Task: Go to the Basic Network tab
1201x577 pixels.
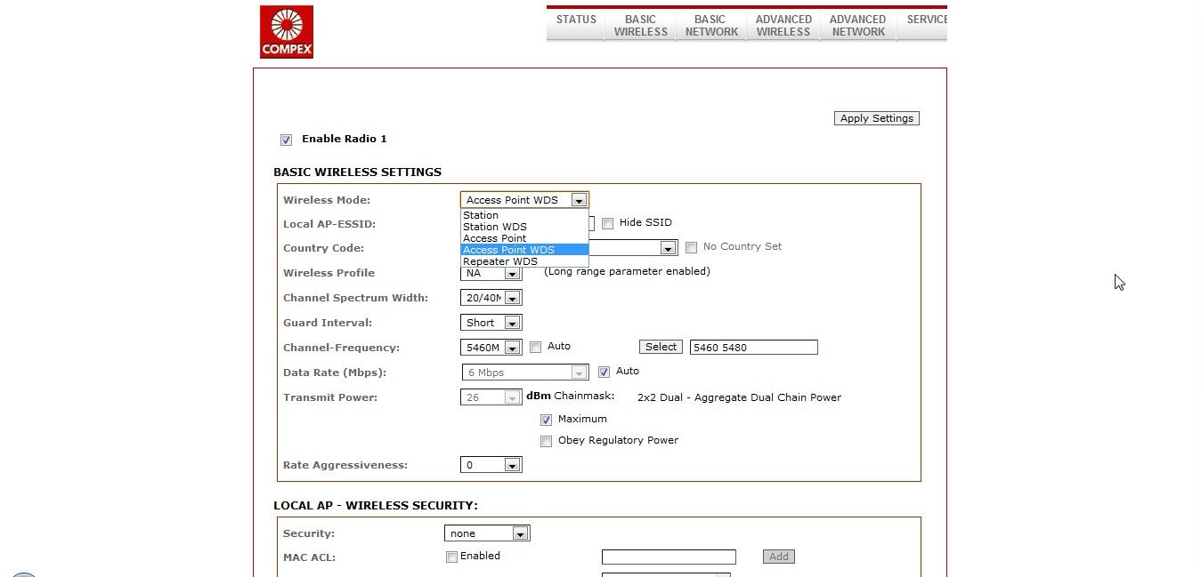Action: pos(711,25)
